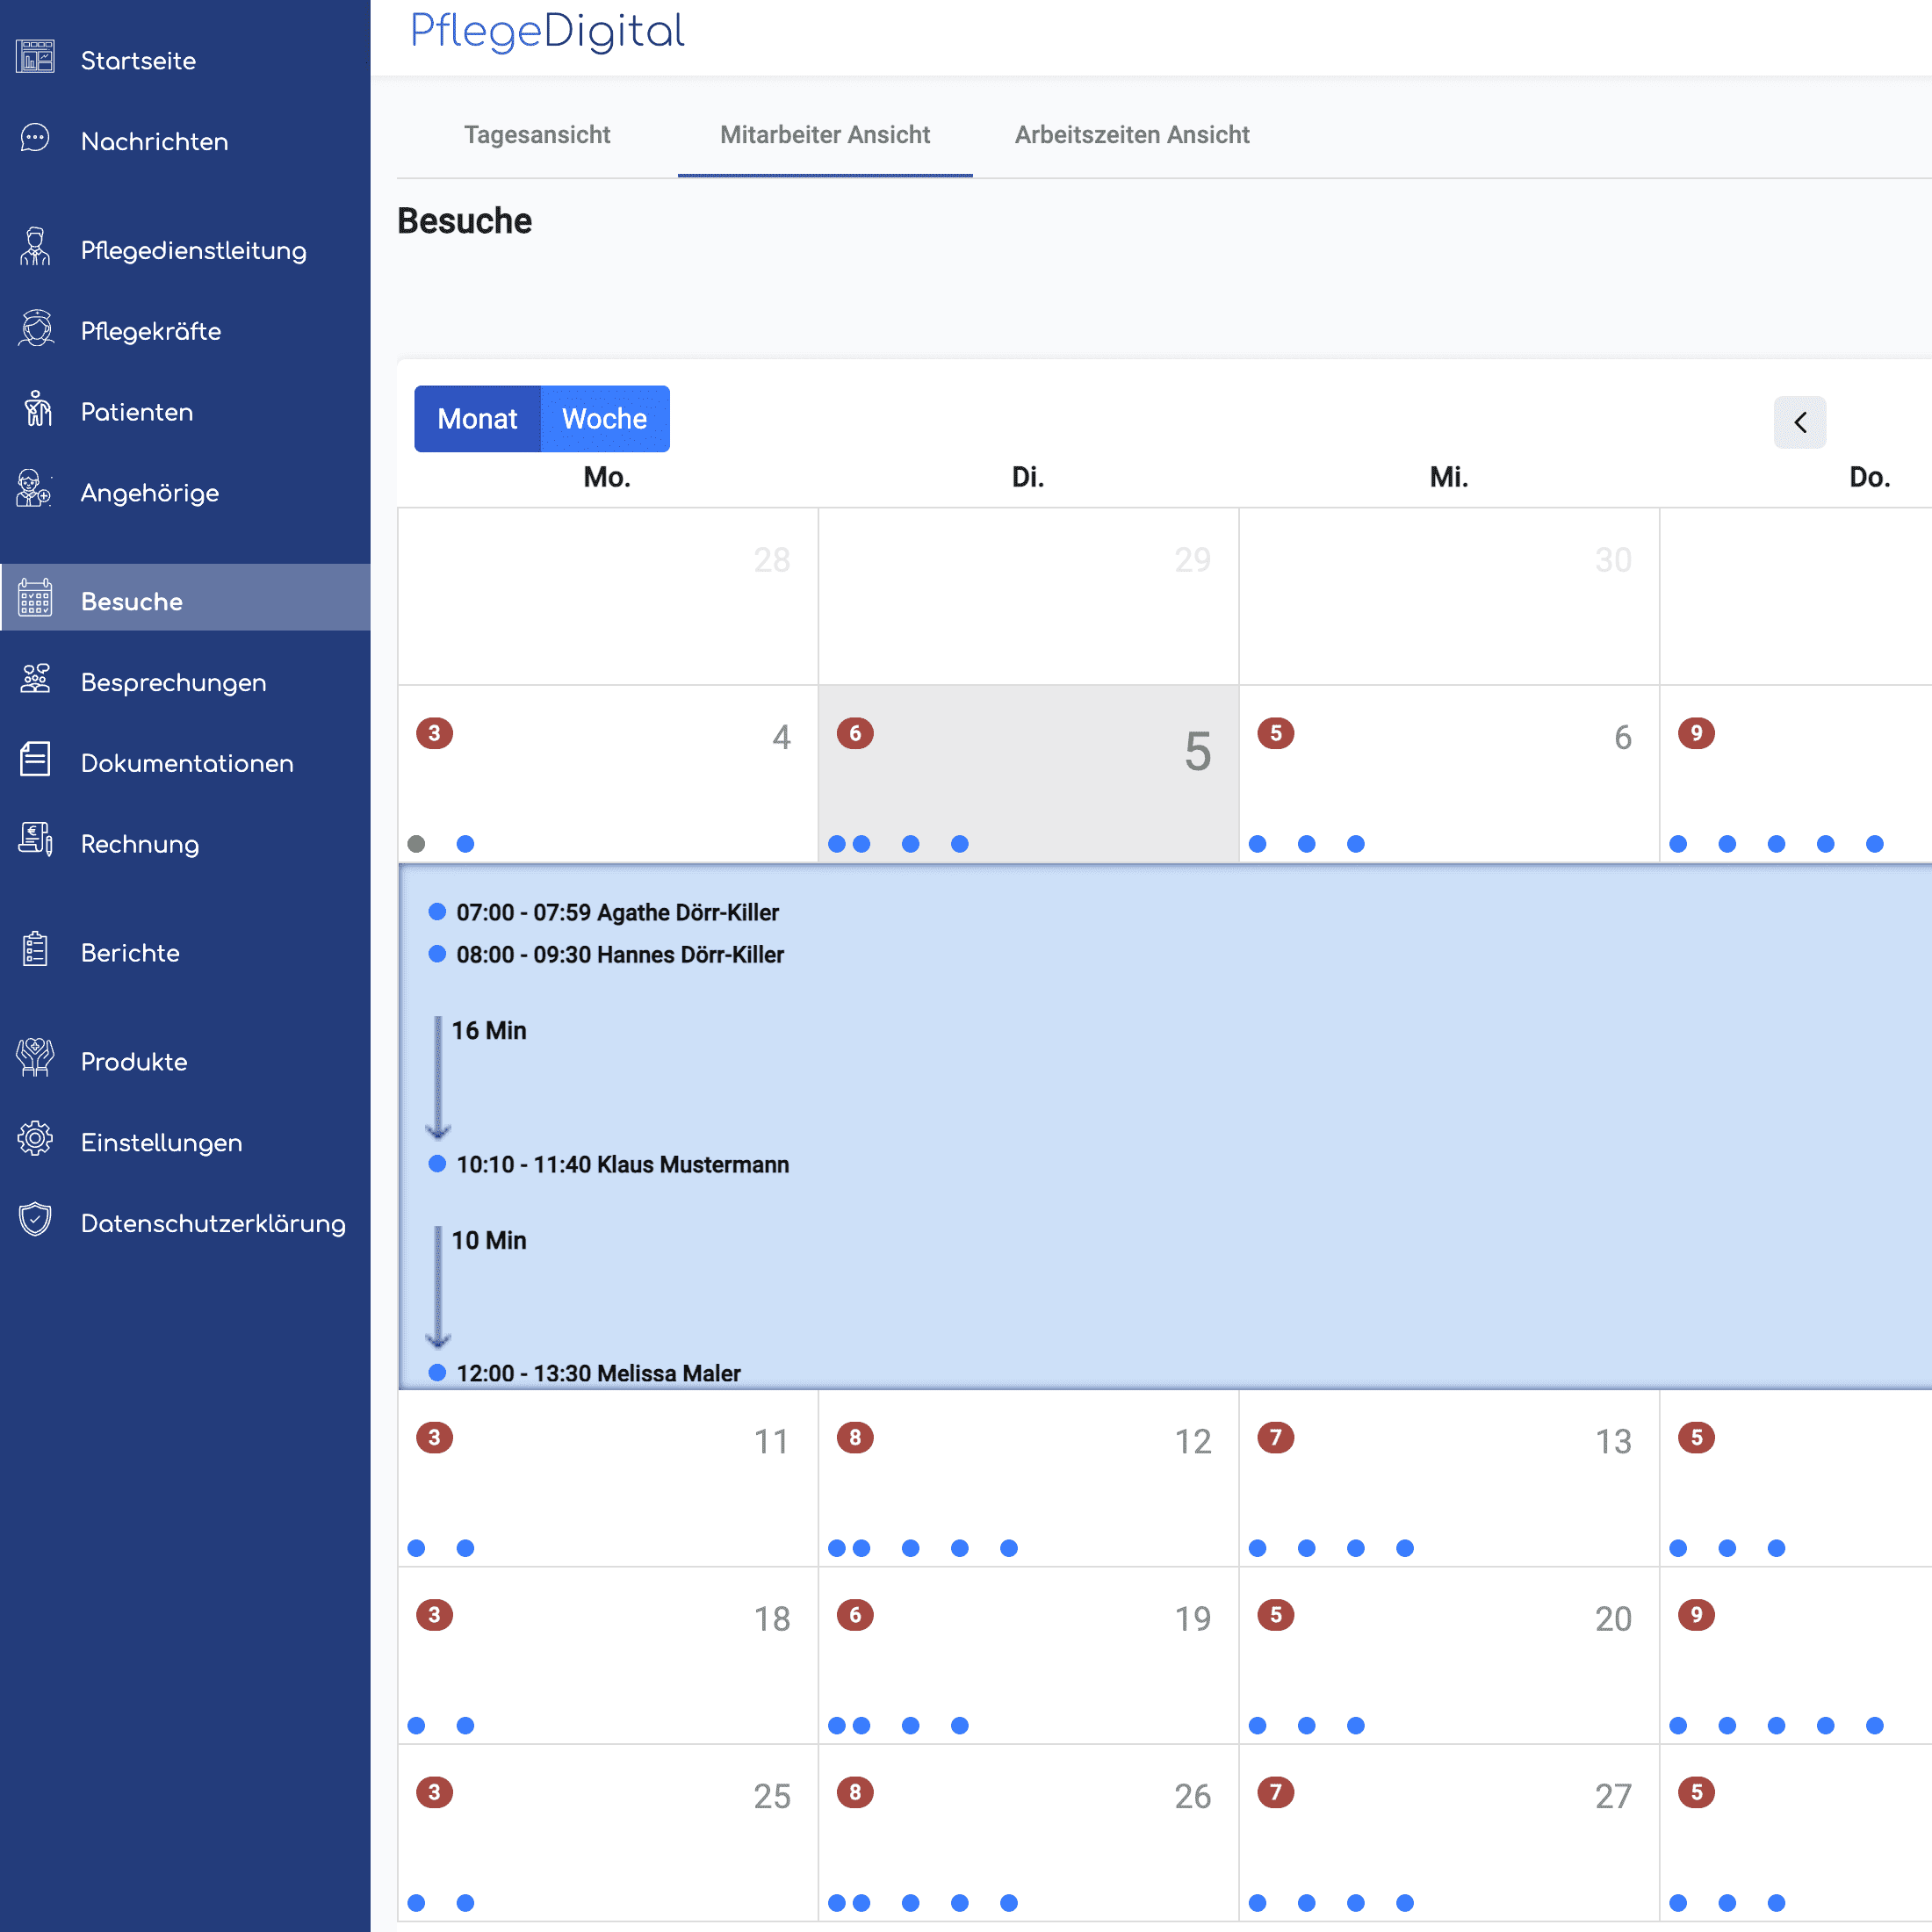Click the red badge 9 on Thursday
The height and width of the screenshot is (1932, 1932).
tap(1696, 733)
